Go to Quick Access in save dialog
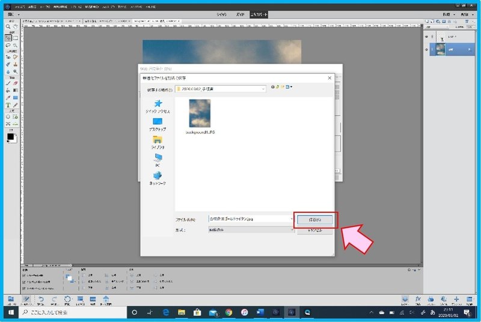The width and height of the screenshot is (481, 322). point(158,106)
